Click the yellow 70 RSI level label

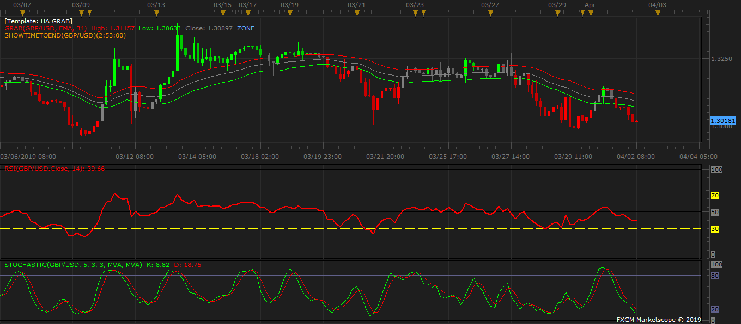[x=715, y=195]
